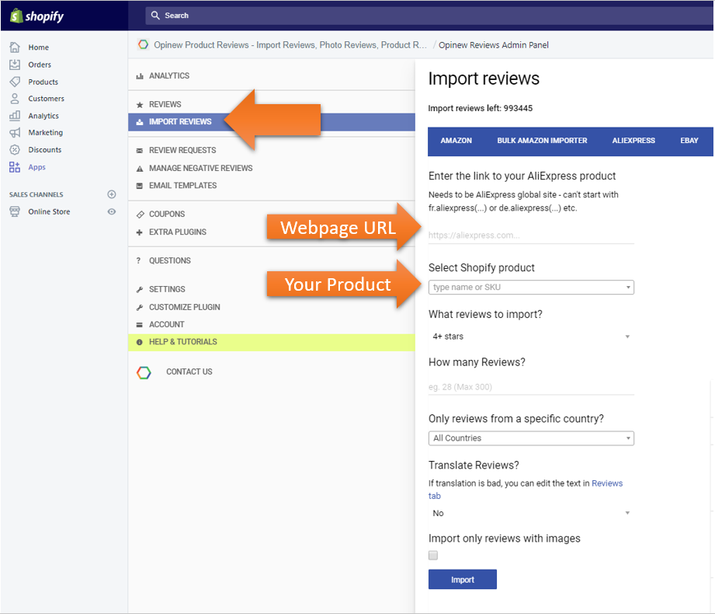Click Import reviews left: 993445 text

pyautogui.click(x=481, y=108)
